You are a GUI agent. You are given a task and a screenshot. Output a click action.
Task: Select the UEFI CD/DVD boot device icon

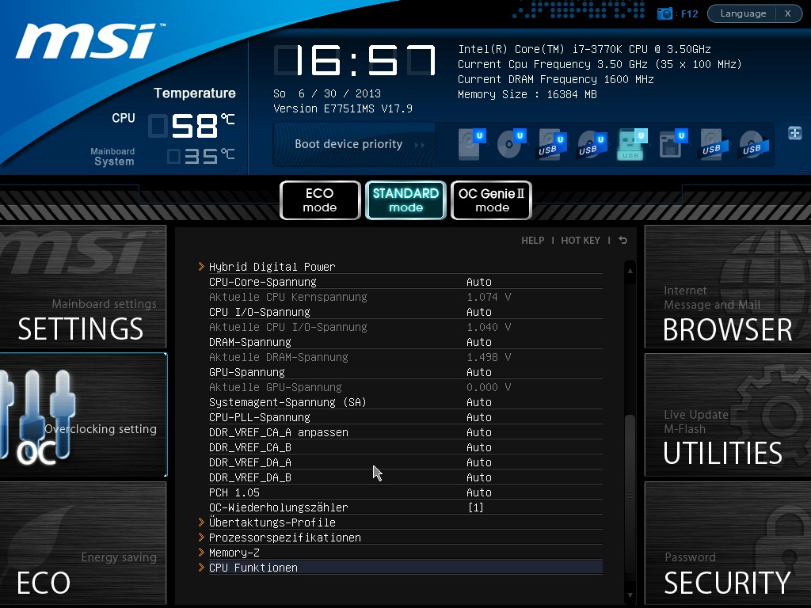(512, 144)
